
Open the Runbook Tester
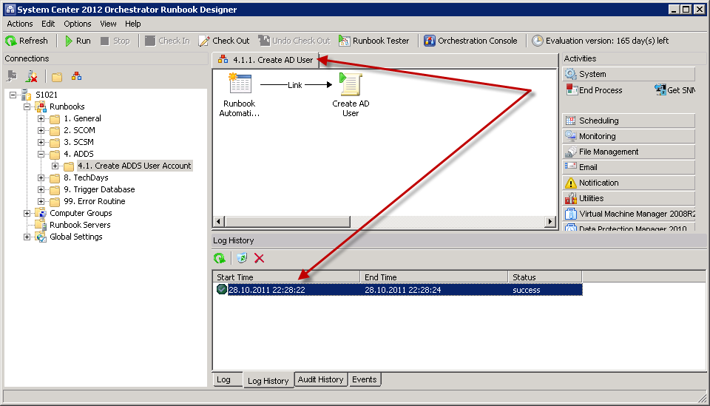coord(373,41)
